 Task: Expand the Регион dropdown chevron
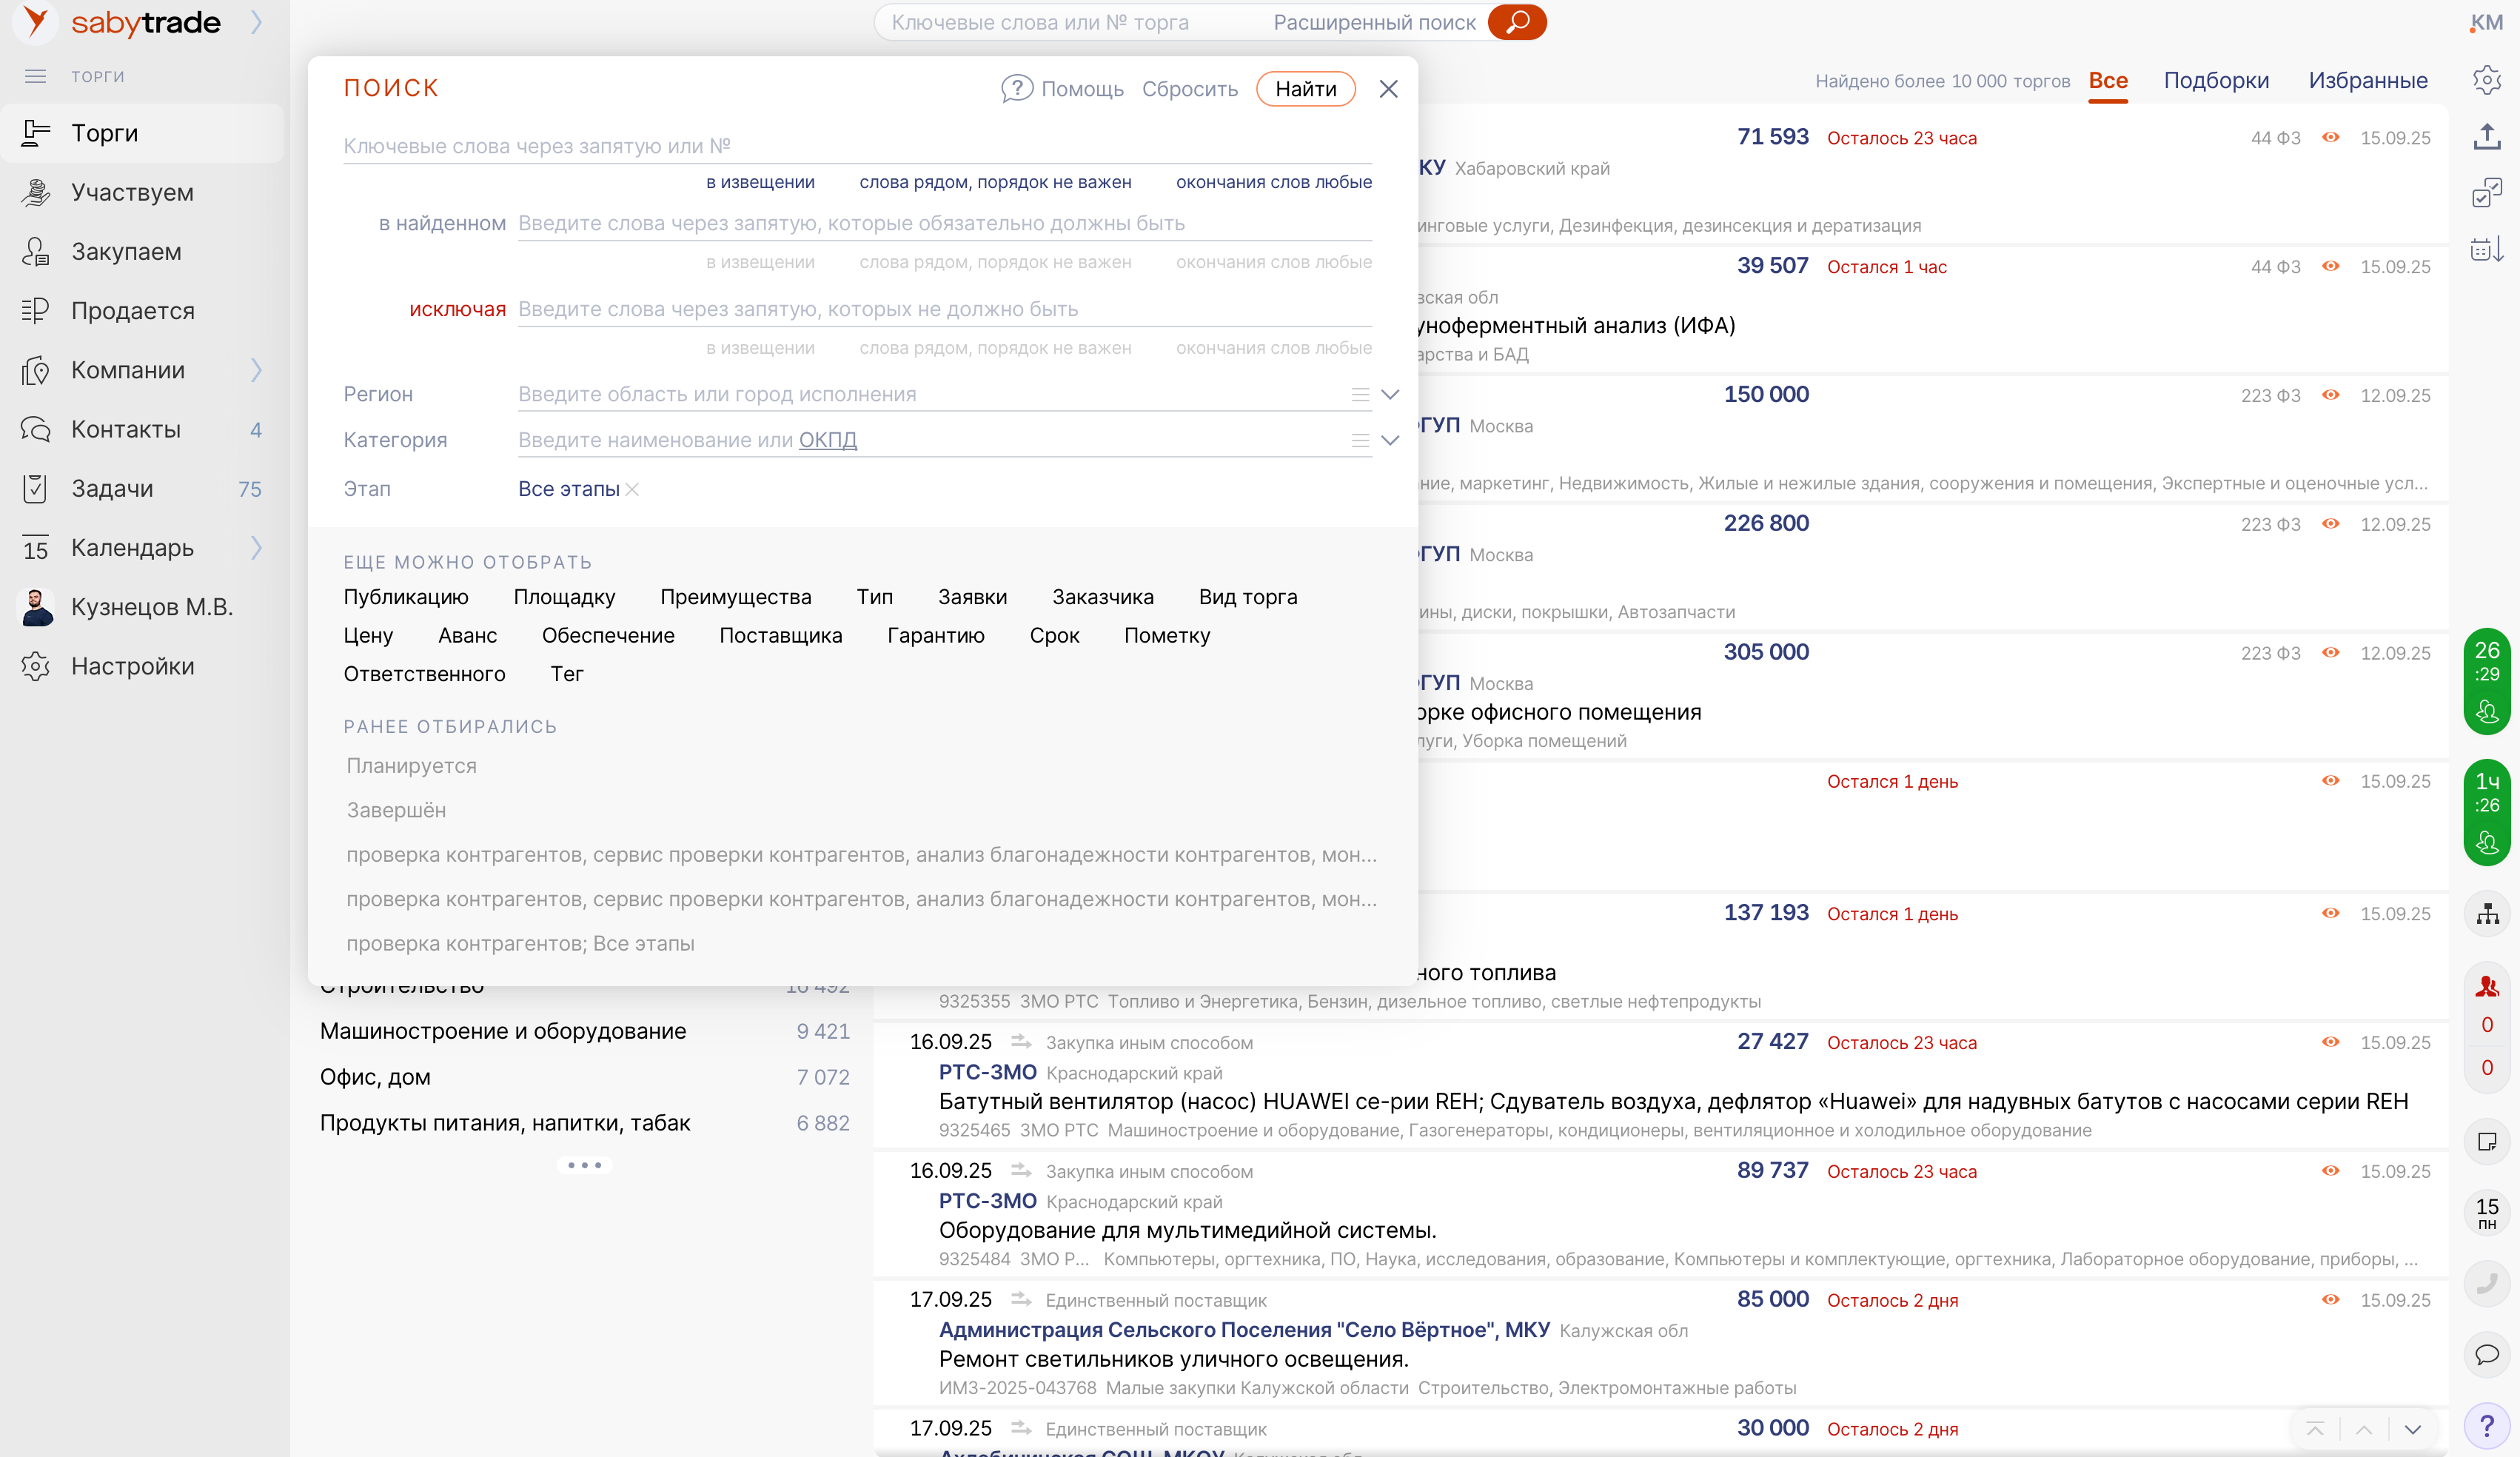click(x=1389, y=394)
